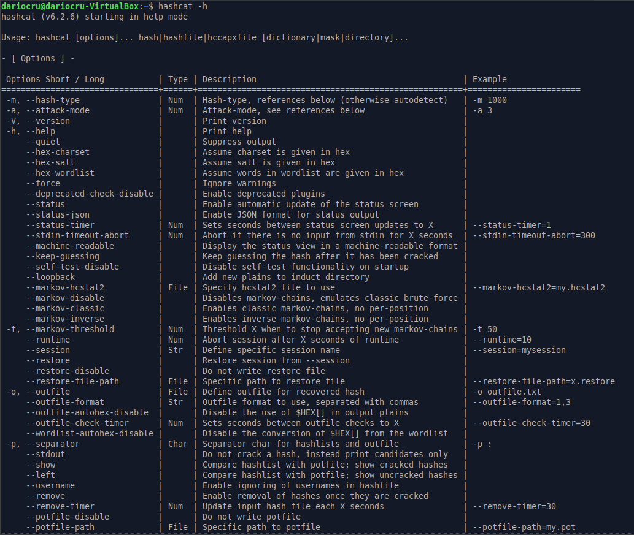The height and width of the screenshot is (535, 634).
Task: Click 'Restore session from --session' description
Action: click(276, 361)
